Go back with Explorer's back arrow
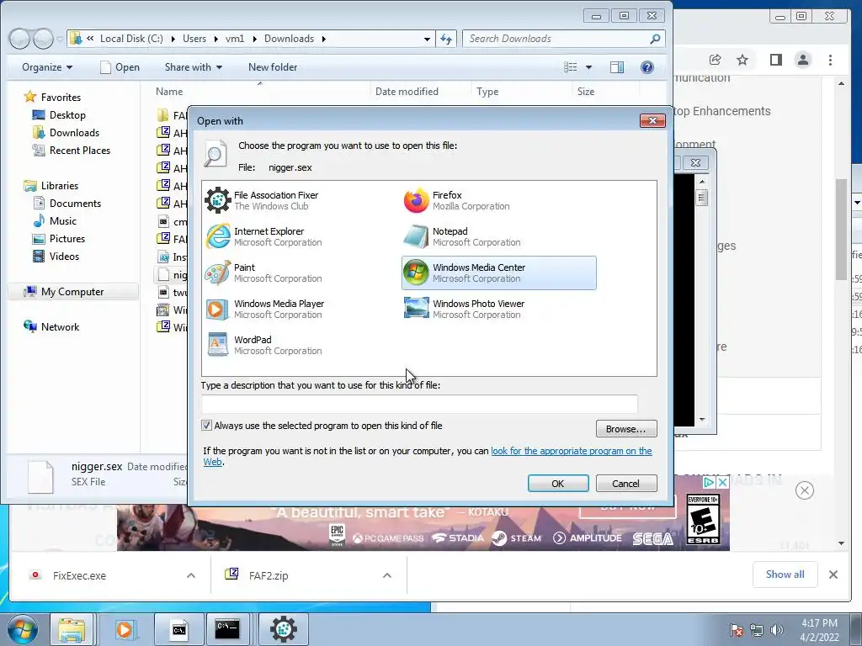 pyautogui.click(x=19, y=39)
